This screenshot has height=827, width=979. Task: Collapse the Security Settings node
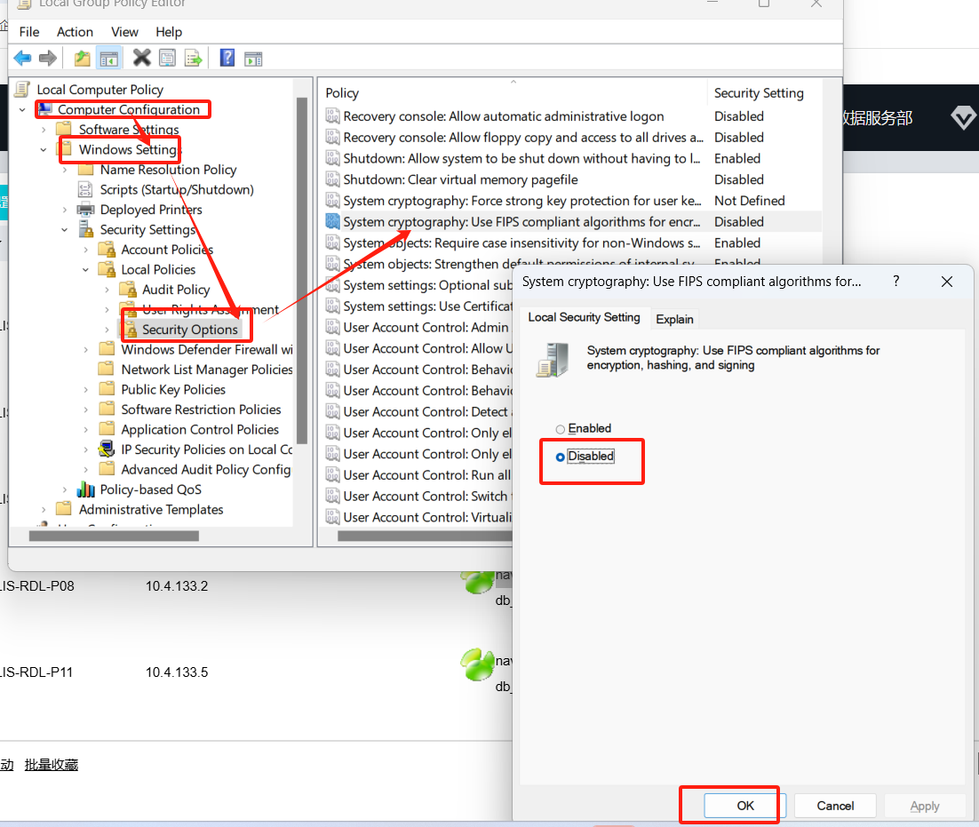click(x=65, y=230)
